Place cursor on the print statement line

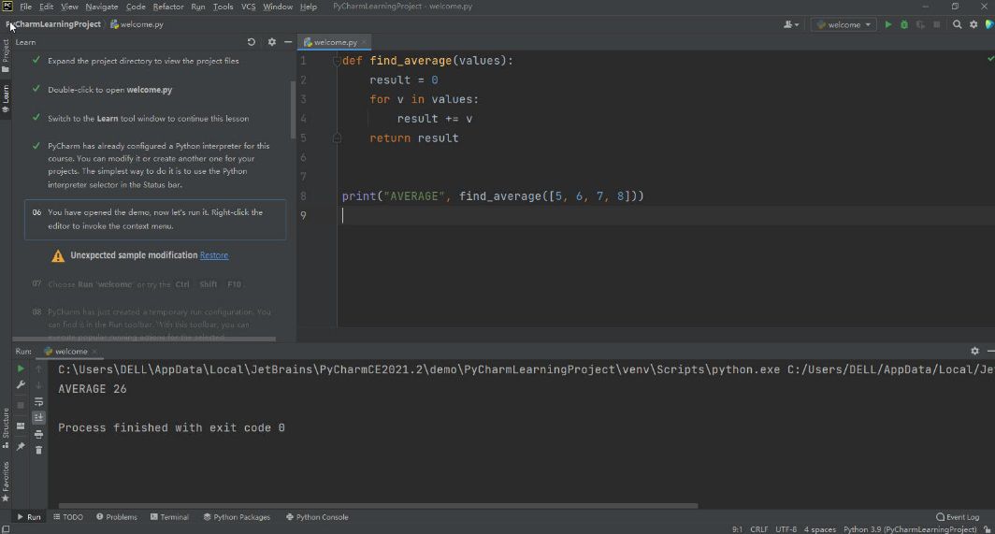click(x=493, y=196)
